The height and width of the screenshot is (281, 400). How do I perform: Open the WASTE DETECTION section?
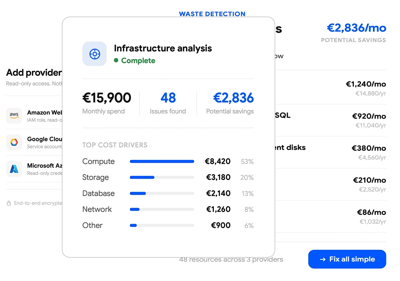pos(212,14)
